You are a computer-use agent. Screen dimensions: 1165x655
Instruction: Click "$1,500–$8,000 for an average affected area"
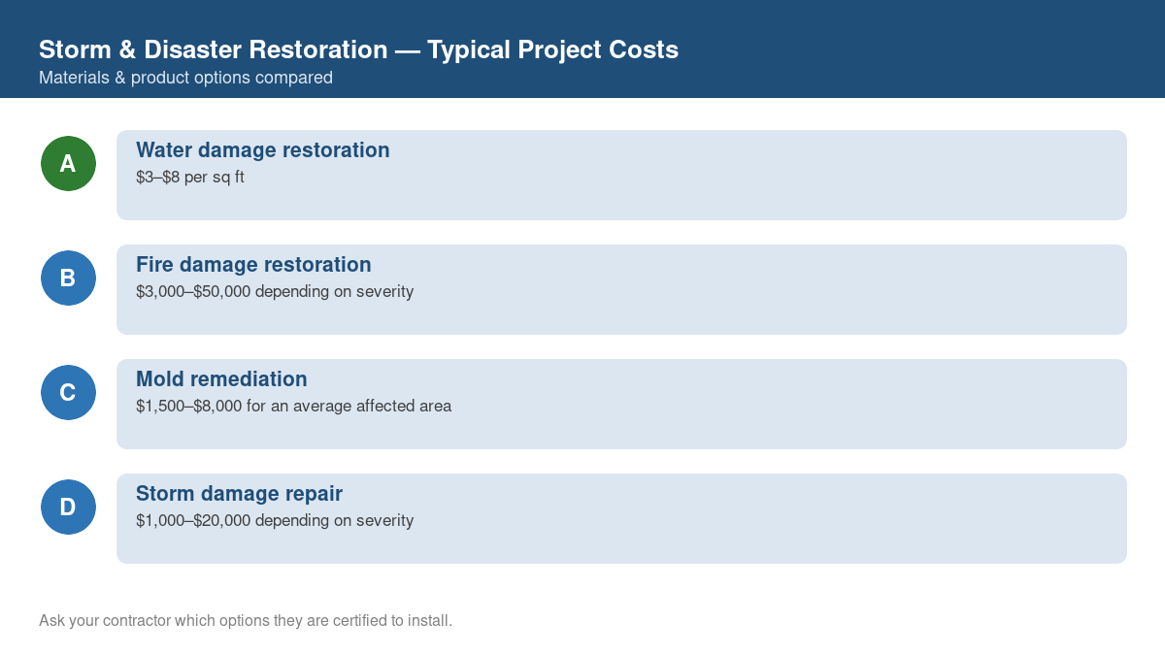tap(293, 407)
